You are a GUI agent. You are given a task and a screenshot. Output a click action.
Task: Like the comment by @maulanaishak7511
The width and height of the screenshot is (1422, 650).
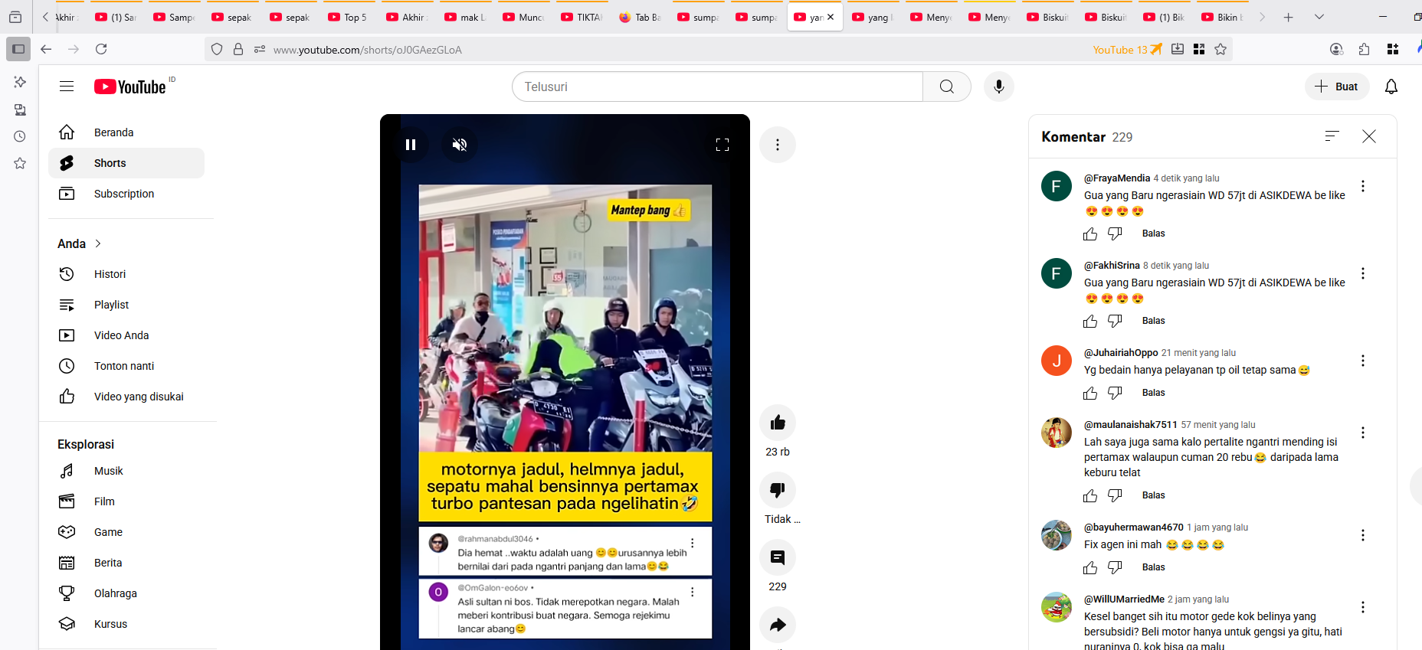coord(1090,495)
